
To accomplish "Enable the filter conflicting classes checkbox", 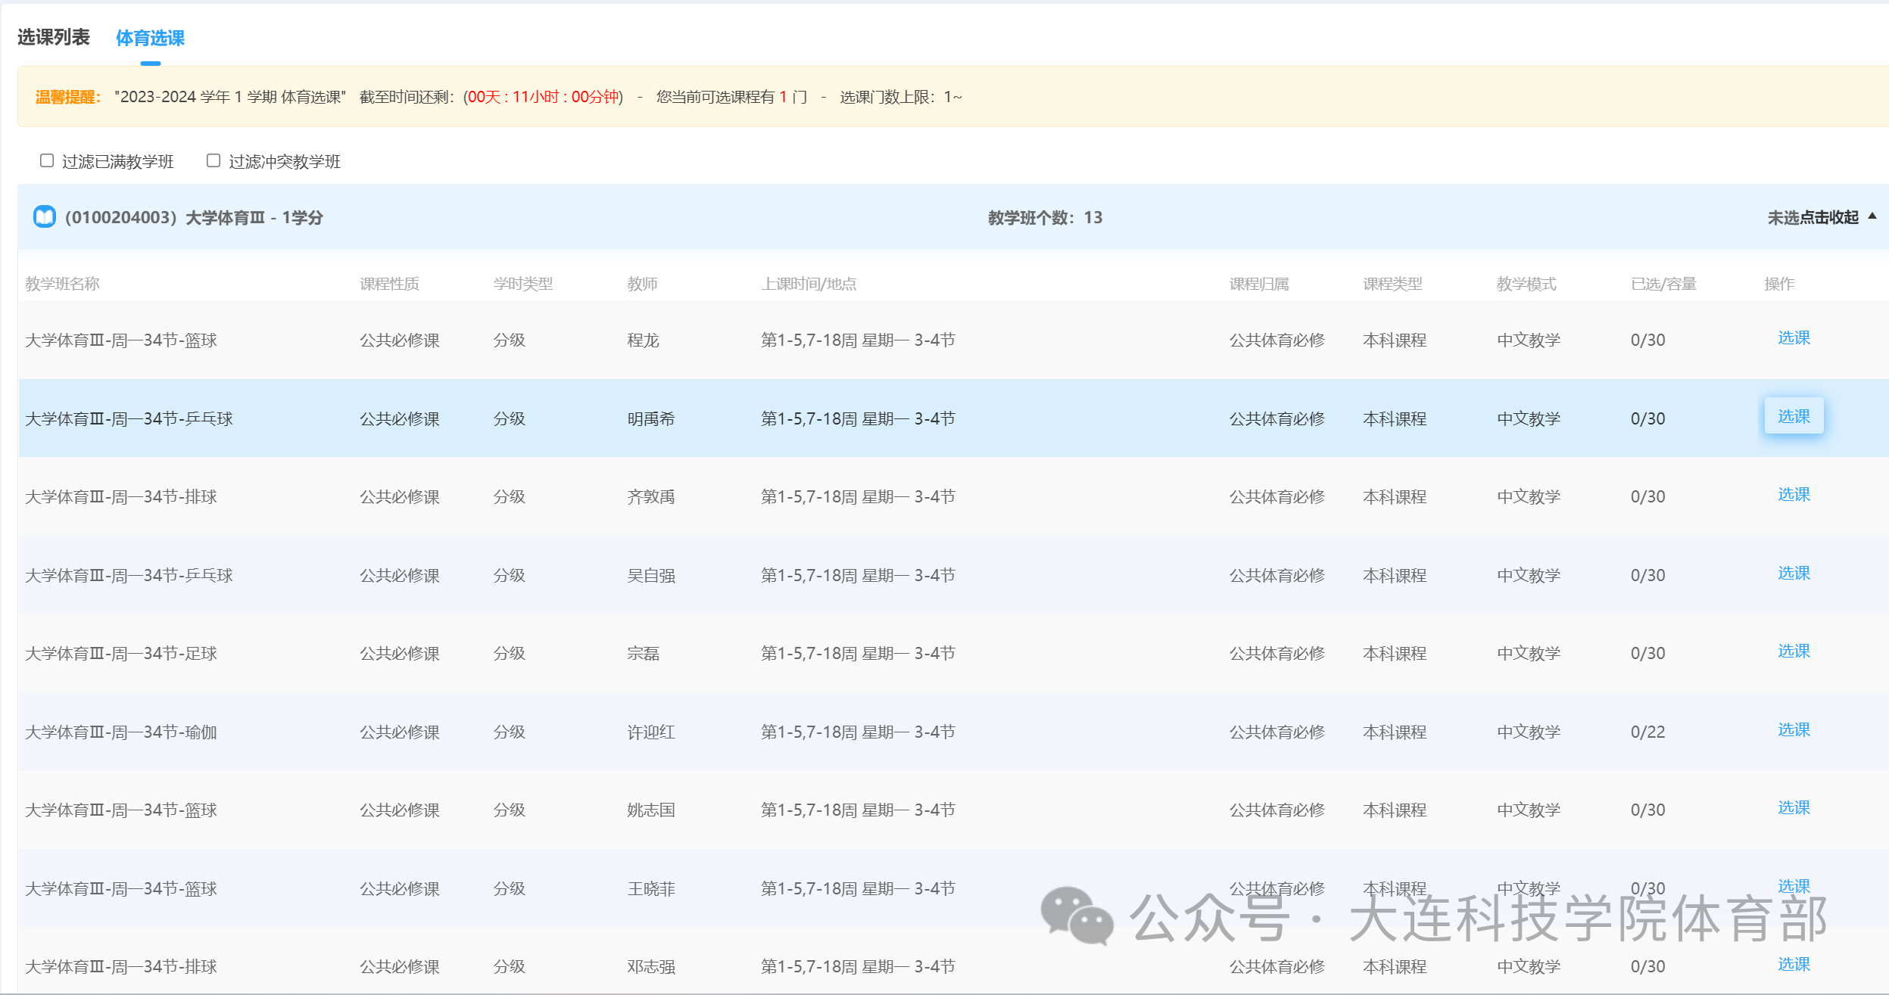I will [x=214, y=160].
